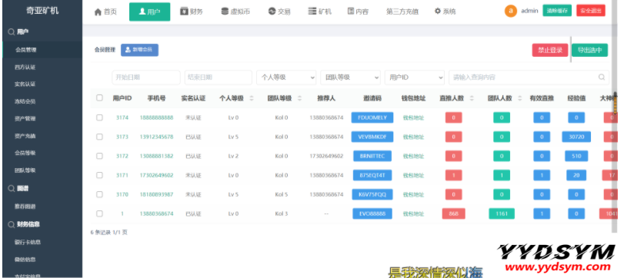Click the sort arrows on 个人等级 column

252,98
